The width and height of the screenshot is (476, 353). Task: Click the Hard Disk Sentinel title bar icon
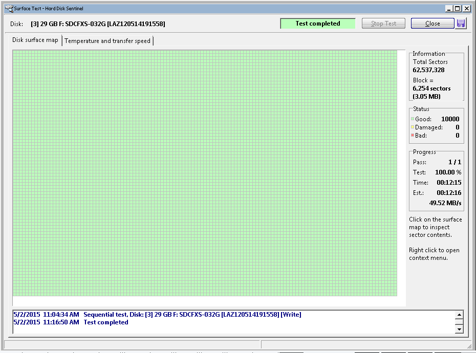tap(8, 8)
